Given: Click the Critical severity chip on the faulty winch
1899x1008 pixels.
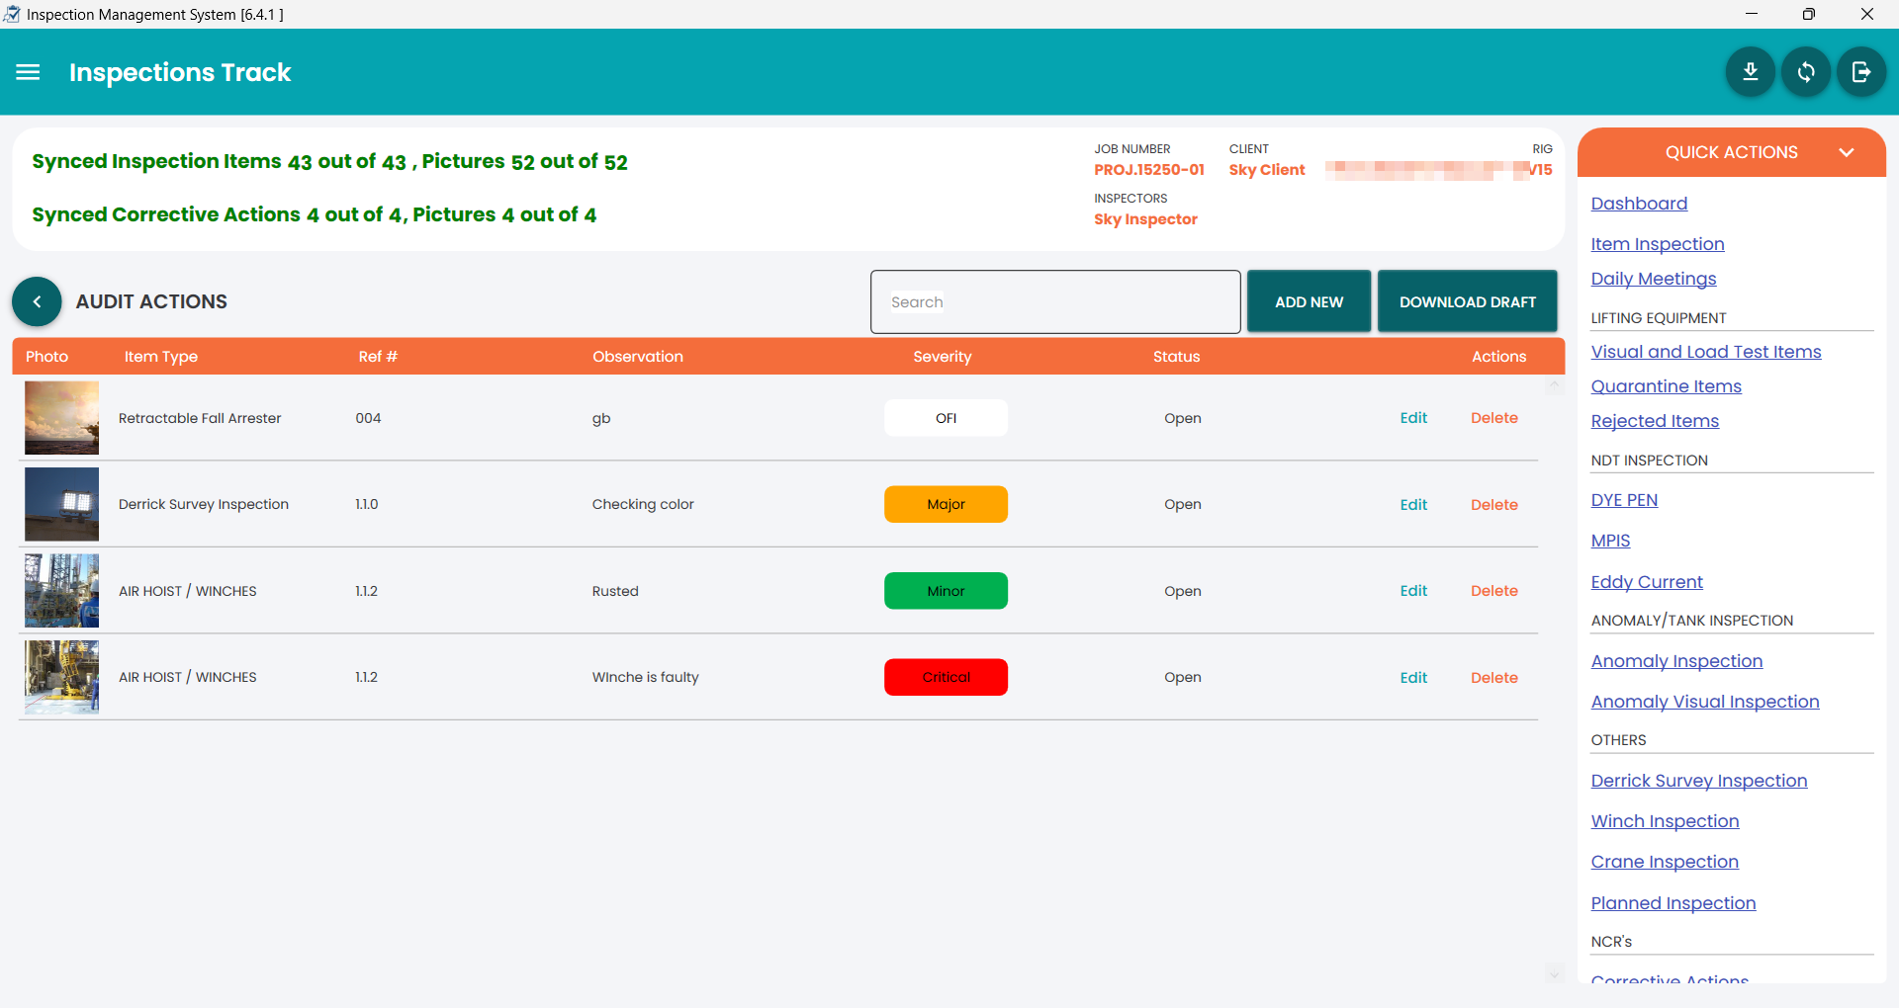Looking at the screenshot, I should [946, 677].
